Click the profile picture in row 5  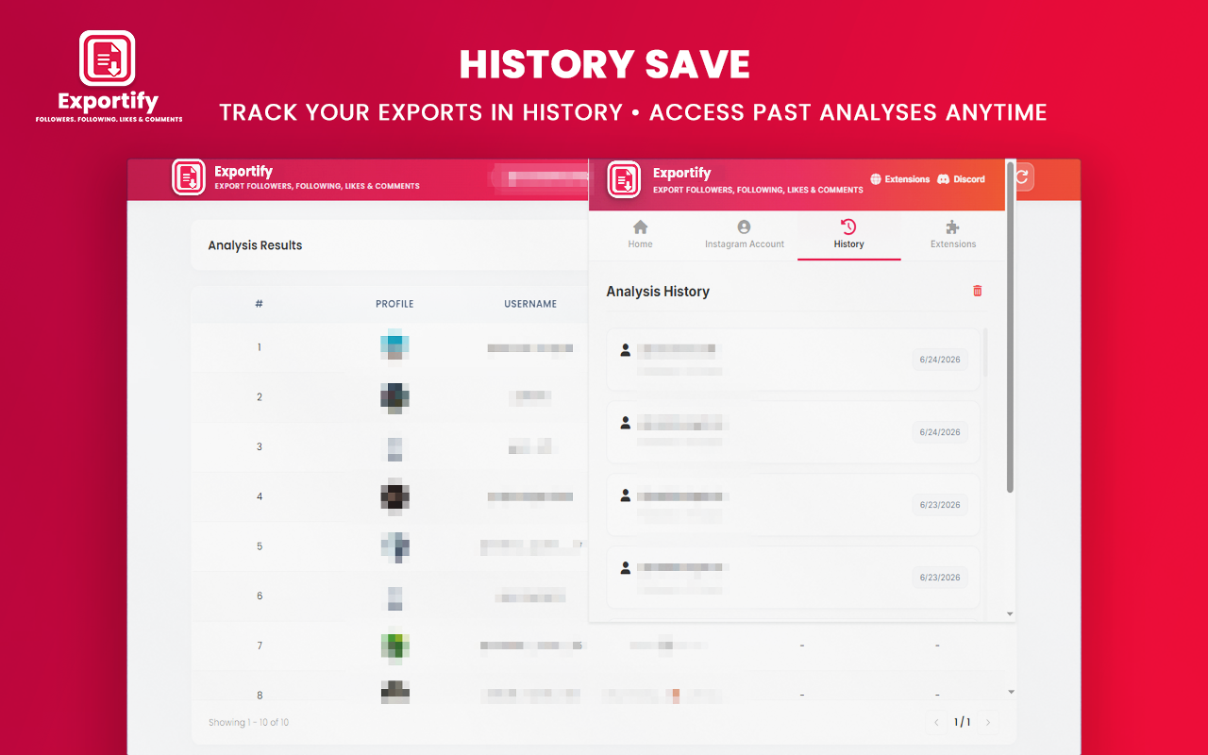click(x=394, y=546)
